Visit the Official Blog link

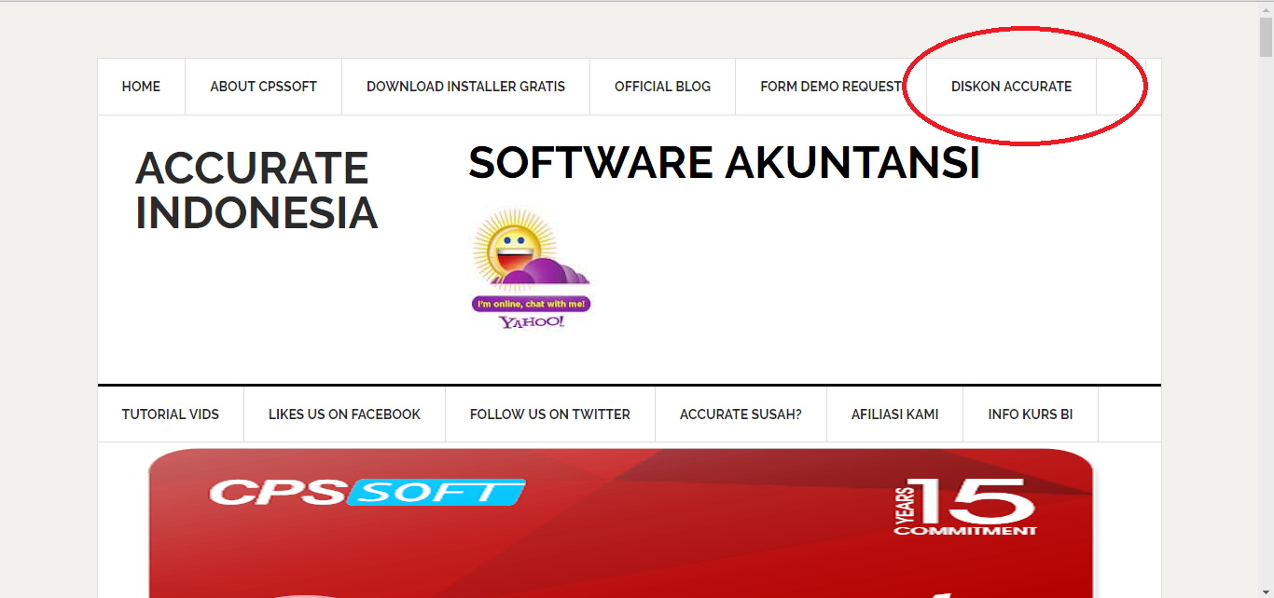point(662,87)
